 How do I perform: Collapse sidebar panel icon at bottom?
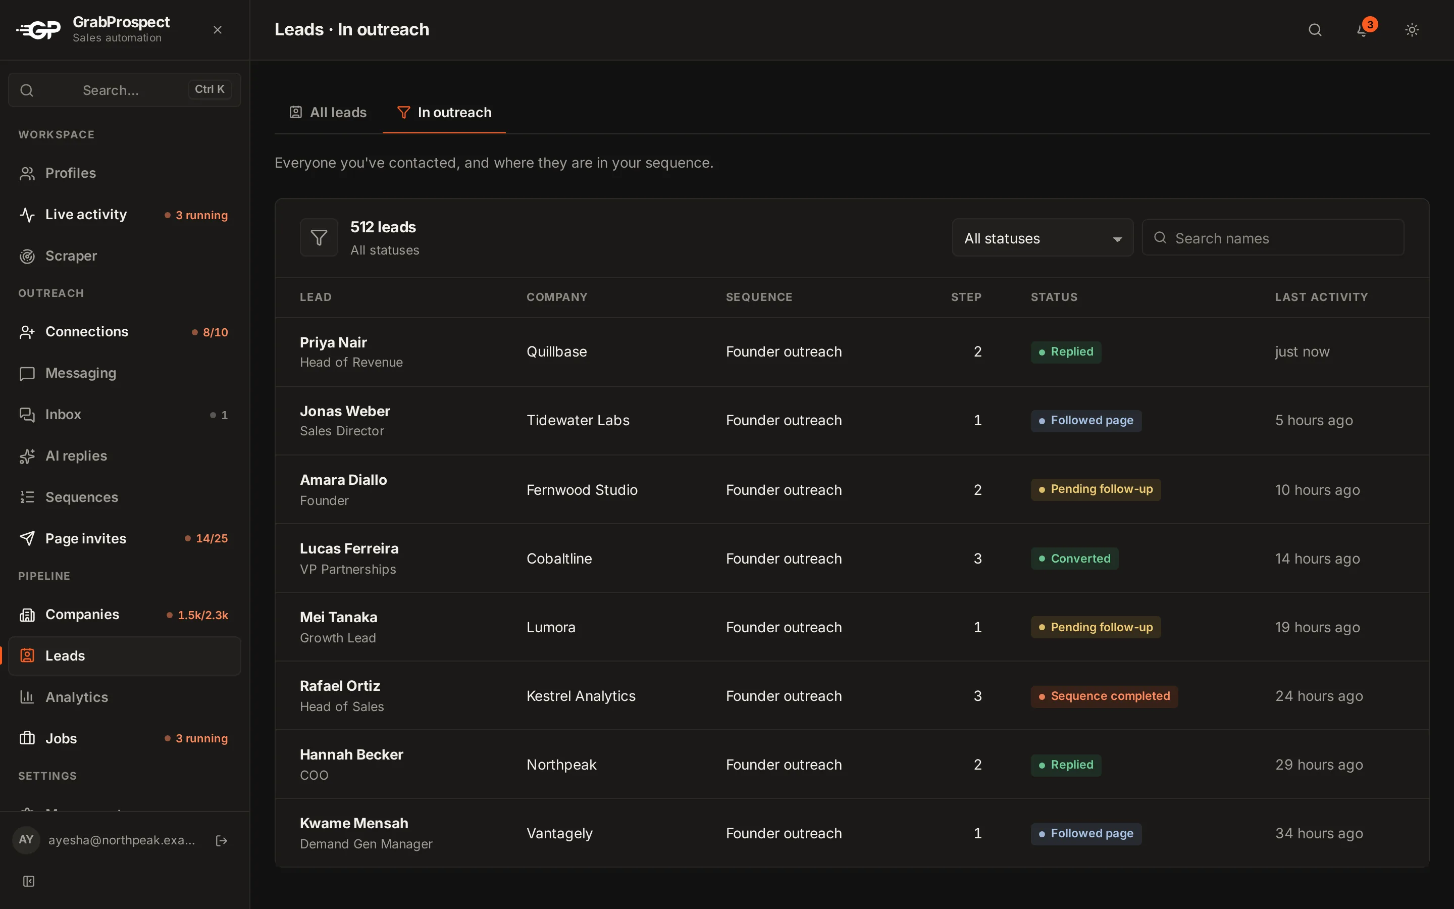click(28, 881)
